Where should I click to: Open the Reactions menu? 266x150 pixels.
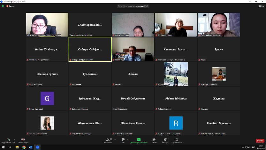click(x=165, y=140)
